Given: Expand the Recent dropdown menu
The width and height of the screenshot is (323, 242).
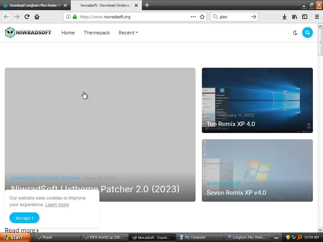Looking at the screenshot, I should pyautogui.click(x=128, y=33).
